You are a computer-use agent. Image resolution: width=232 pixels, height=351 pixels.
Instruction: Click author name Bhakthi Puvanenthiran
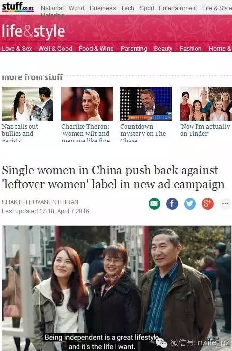(40, 202)
